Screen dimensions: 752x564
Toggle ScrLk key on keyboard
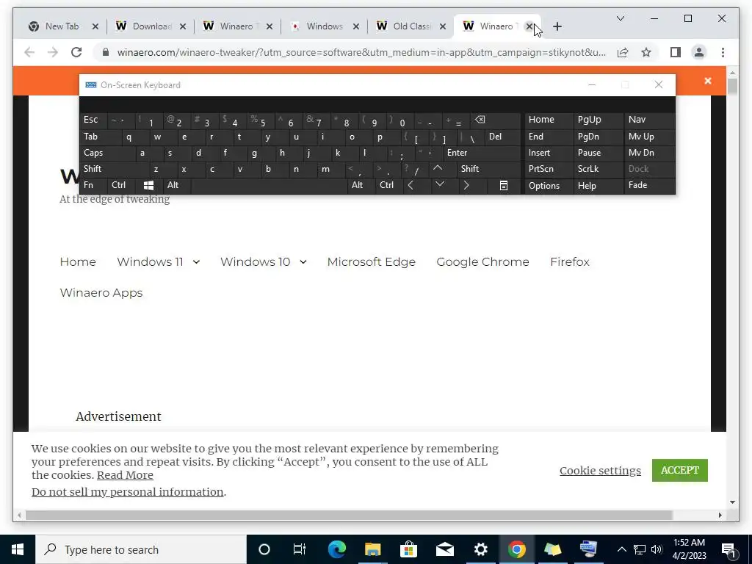click(599, 169)
